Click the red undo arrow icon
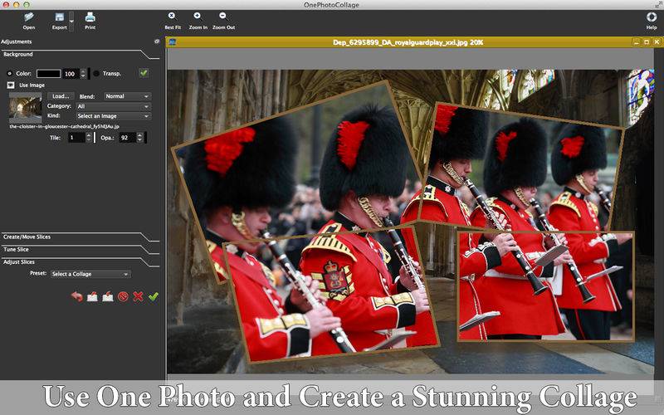664x415 pixels. pyautogui.click(x=76, y=296)
